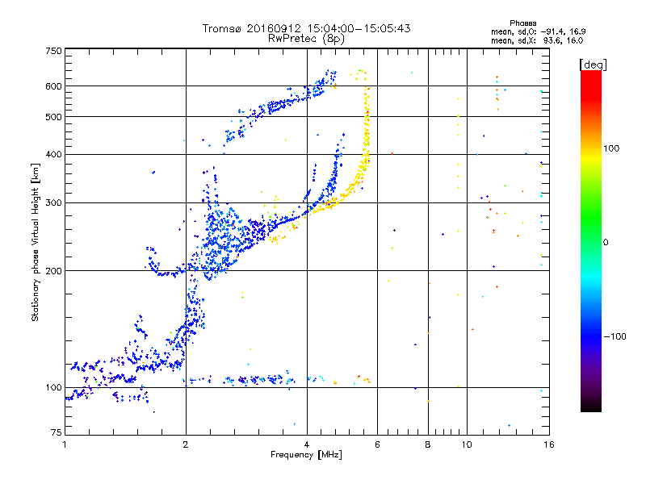Click the Frequency [MHz] axis label

pyautogui.click(x=306, y=454)
